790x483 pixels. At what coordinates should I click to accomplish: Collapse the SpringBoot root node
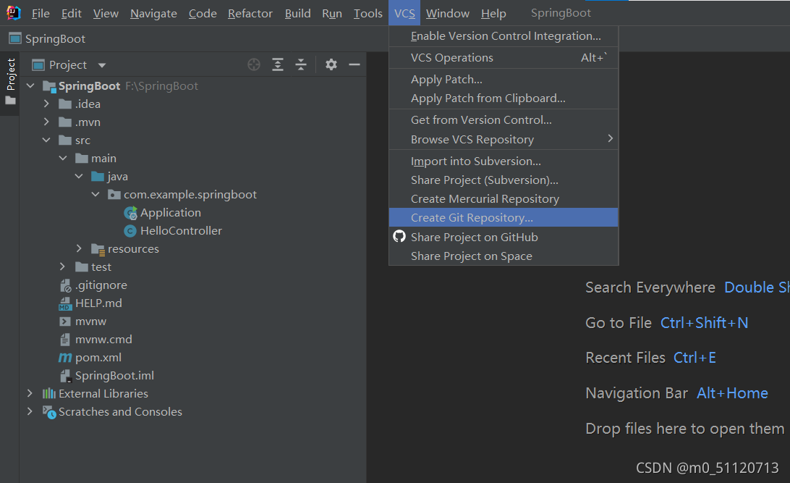(x=30, y=85)
